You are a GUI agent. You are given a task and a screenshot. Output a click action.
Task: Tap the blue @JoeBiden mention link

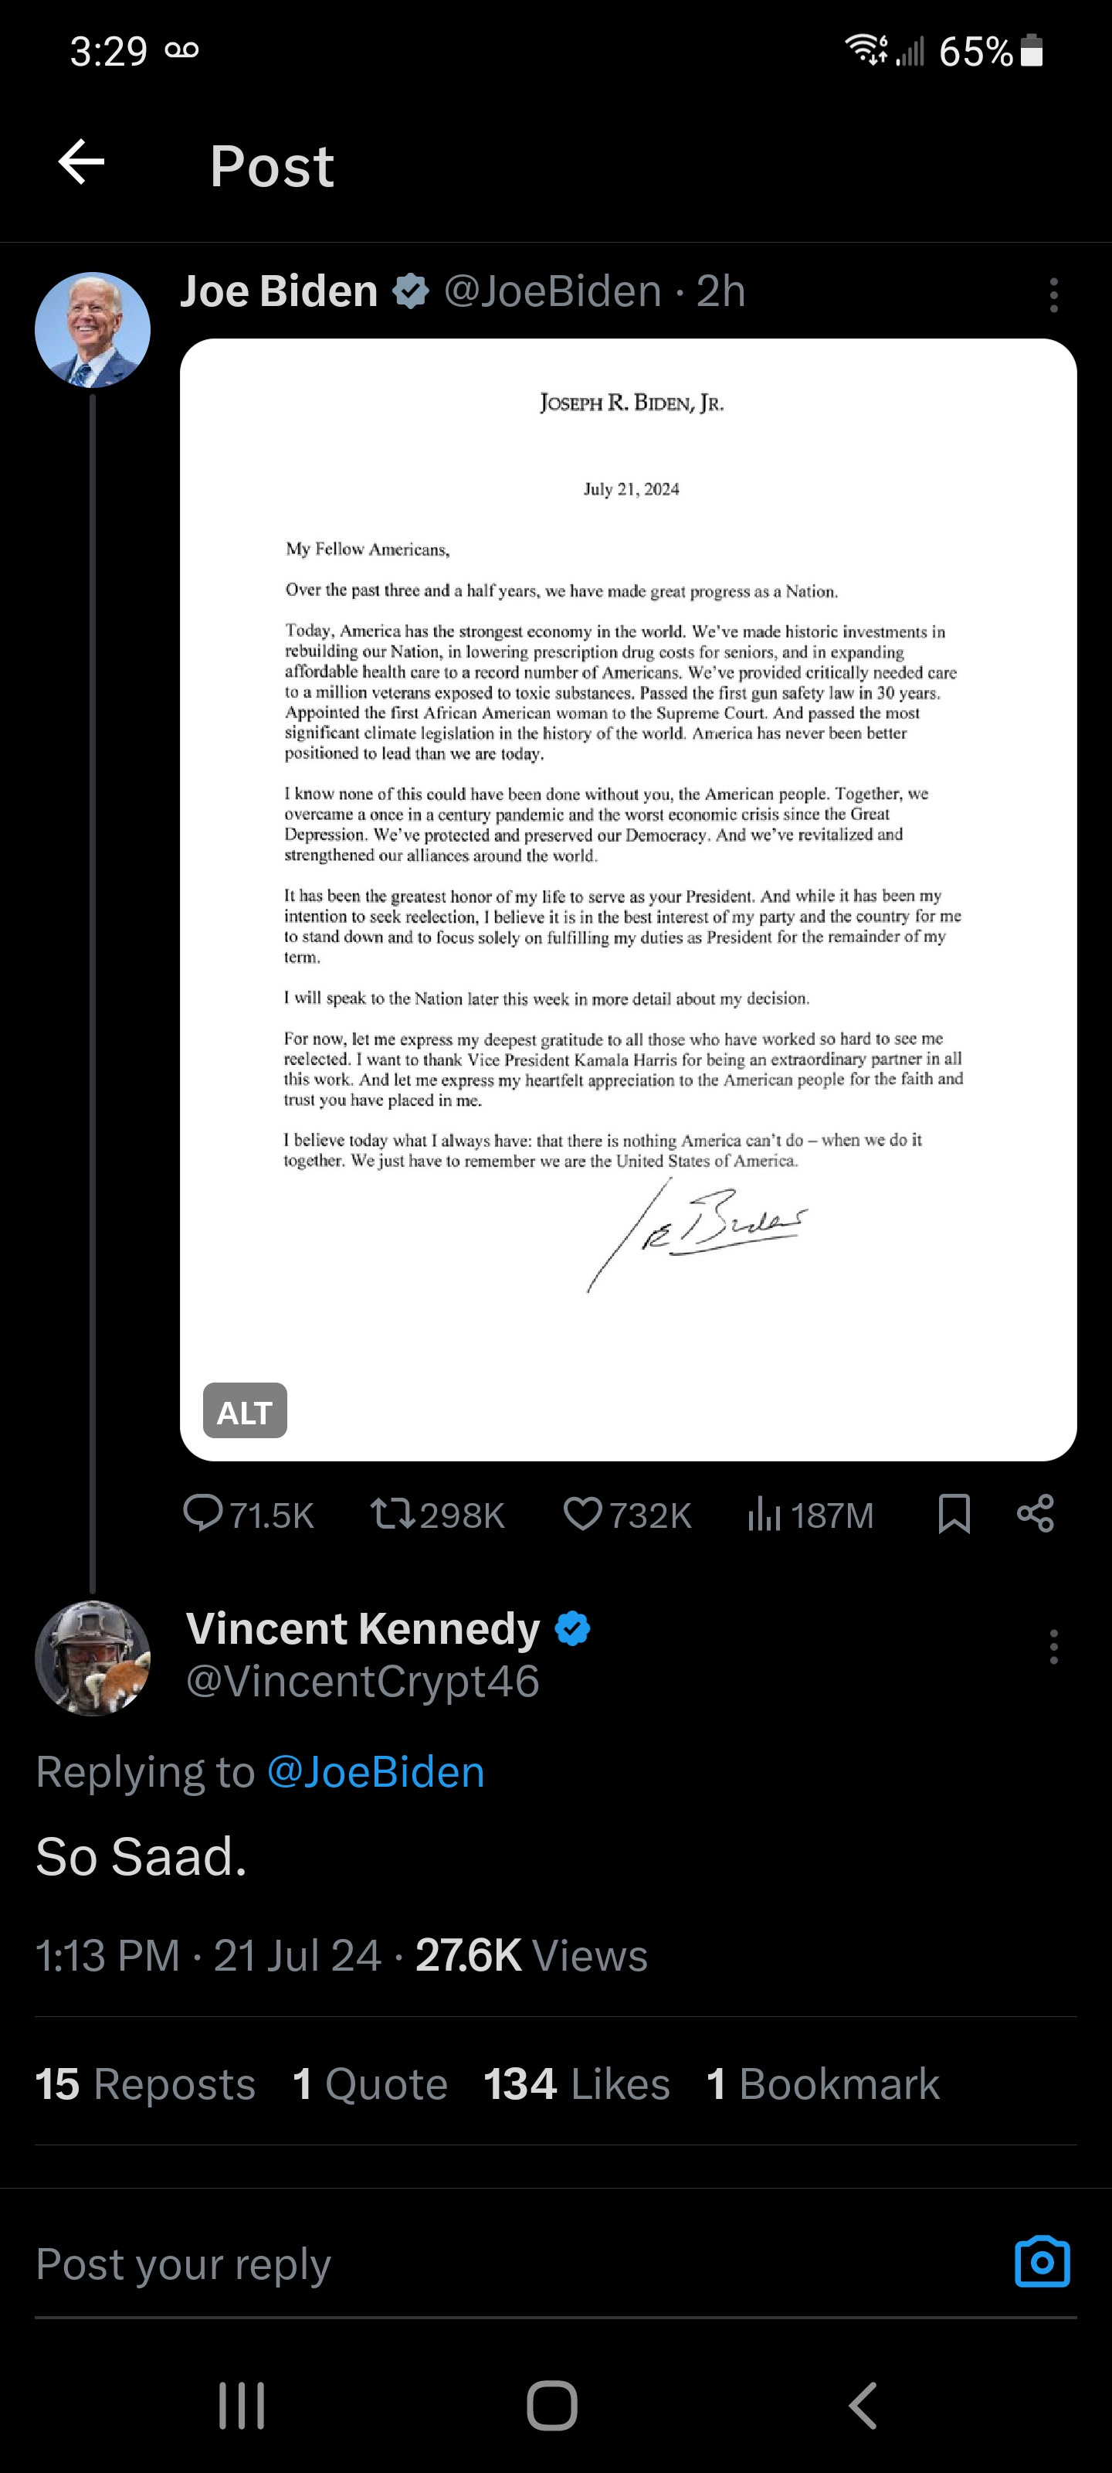pyautogui.click(x=375, y=1772)
